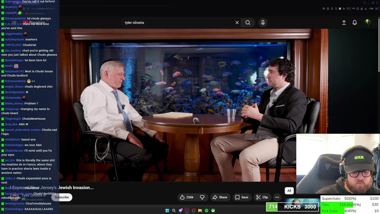Open File Explorer from the taskbar
Screen dimensions: 380x214
(200, 210)
